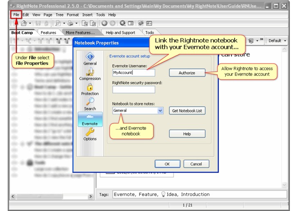Click the Open notebook folder icon
Viewport: 298px width, 211px height.
tap(24, 23)
